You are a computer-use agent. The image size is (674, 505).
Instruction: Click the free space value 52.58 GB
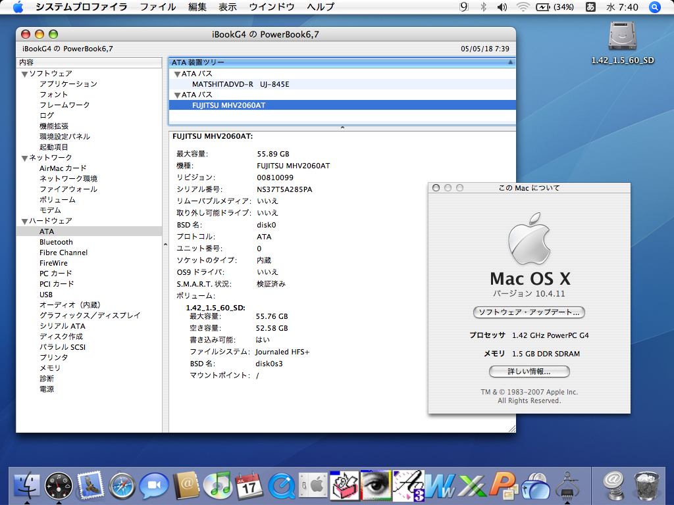[x=272, y=328]
